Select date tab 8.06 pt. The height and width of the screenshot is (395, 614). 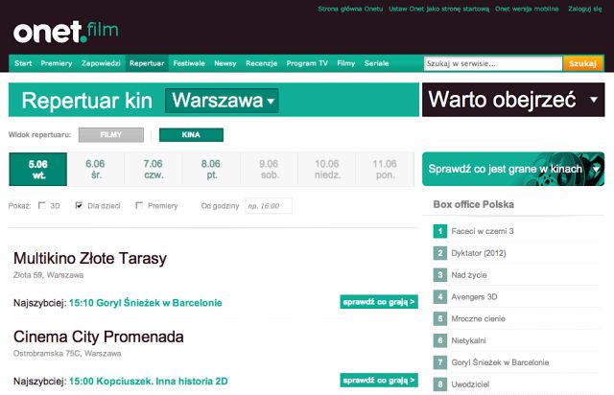(211, 169)
